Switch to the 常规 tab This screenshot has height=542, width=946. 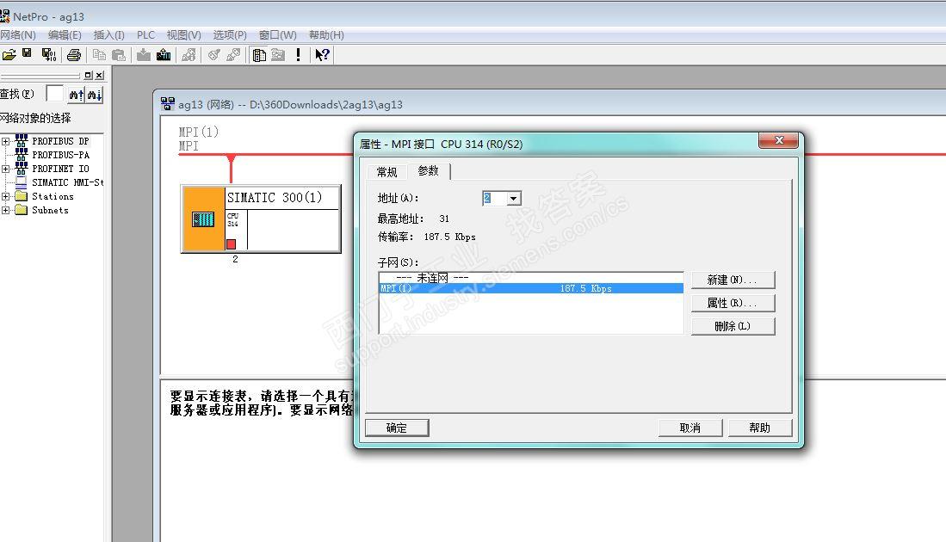click(386, 171)
